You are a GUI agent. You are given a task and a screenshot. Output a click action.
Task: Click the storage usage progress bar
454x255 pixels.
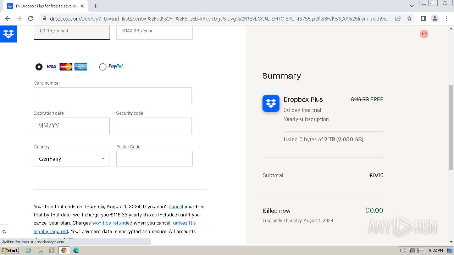333,132
